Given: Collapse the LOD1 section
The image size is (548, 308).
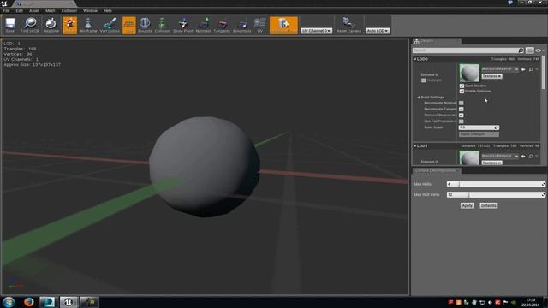Looking at the screenshot, I should 415,145.
